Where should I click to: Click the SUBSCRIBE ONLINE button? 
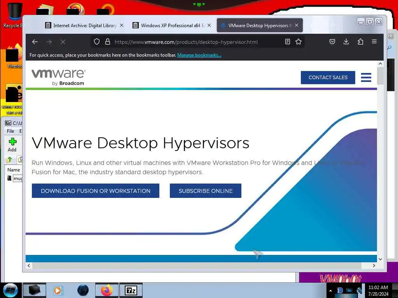tap(206, 191)
